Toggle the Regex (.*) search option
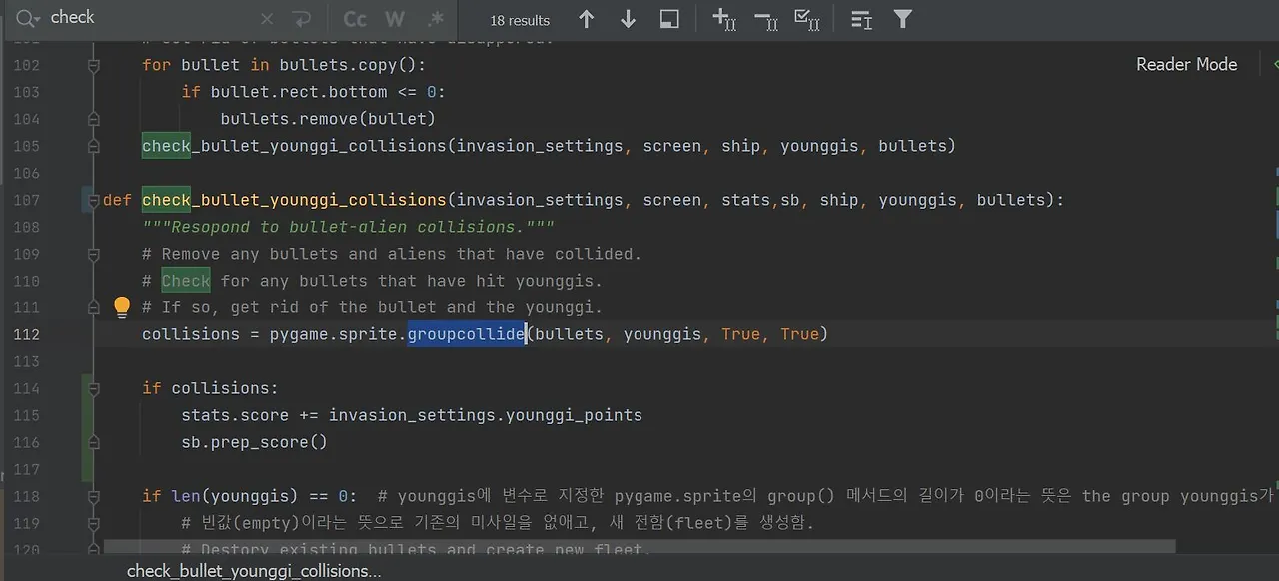 436,19
